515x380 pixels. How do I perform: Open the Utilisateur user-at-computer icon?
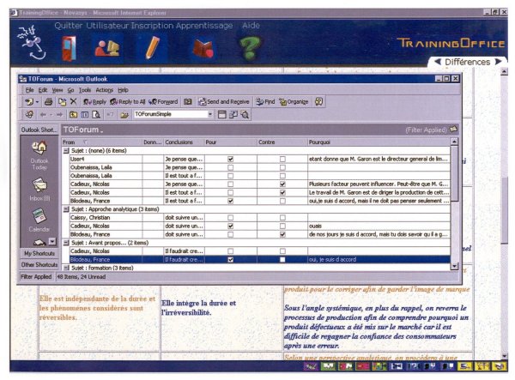tap(107, 48)
